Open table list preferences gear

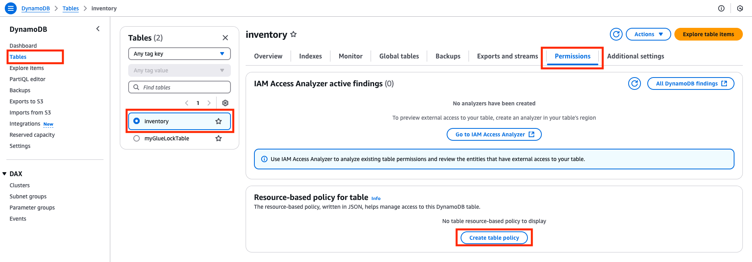tap(225, 103)
